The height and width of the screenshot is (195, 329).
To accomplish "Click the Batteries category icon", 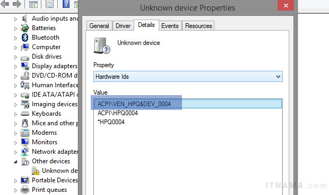I will pyautogui.click(x=25, y=28).
